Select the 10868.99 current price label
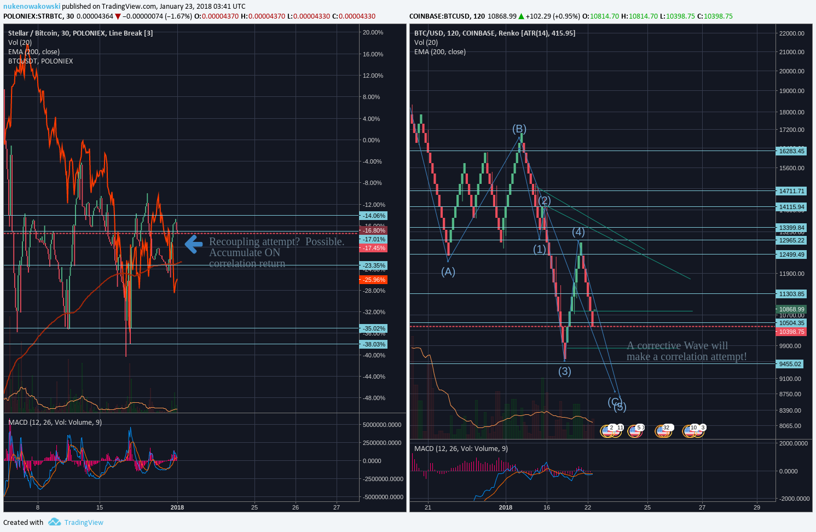This screenshot has width=816, height=532. click(791, 309)
